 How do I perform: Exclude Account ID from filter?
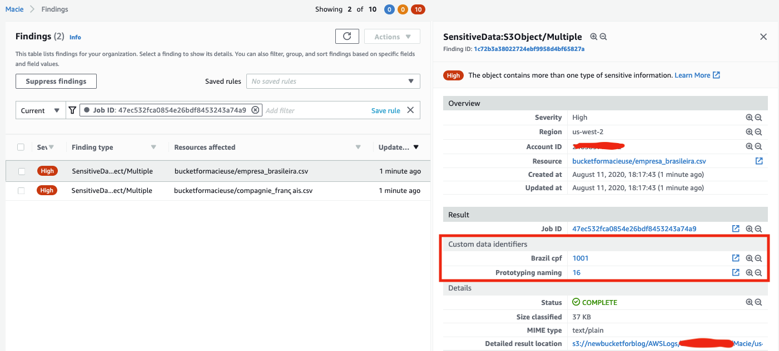click(x=758, y=146)
